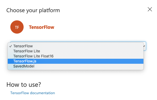
Task: Click blank area right of SavedModel row
Action: point(89,66)
